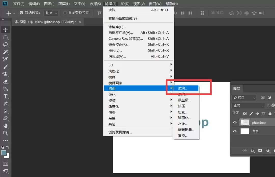Swap foreground and background colors
This screenshot has width=275, height=177.
8,147
